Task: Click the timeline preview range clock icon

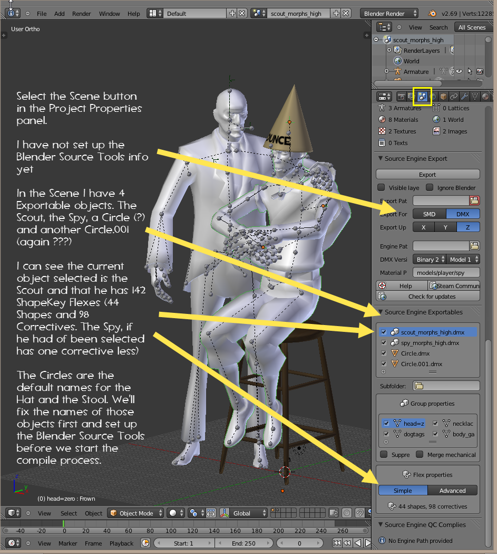Action: point(145,543)
